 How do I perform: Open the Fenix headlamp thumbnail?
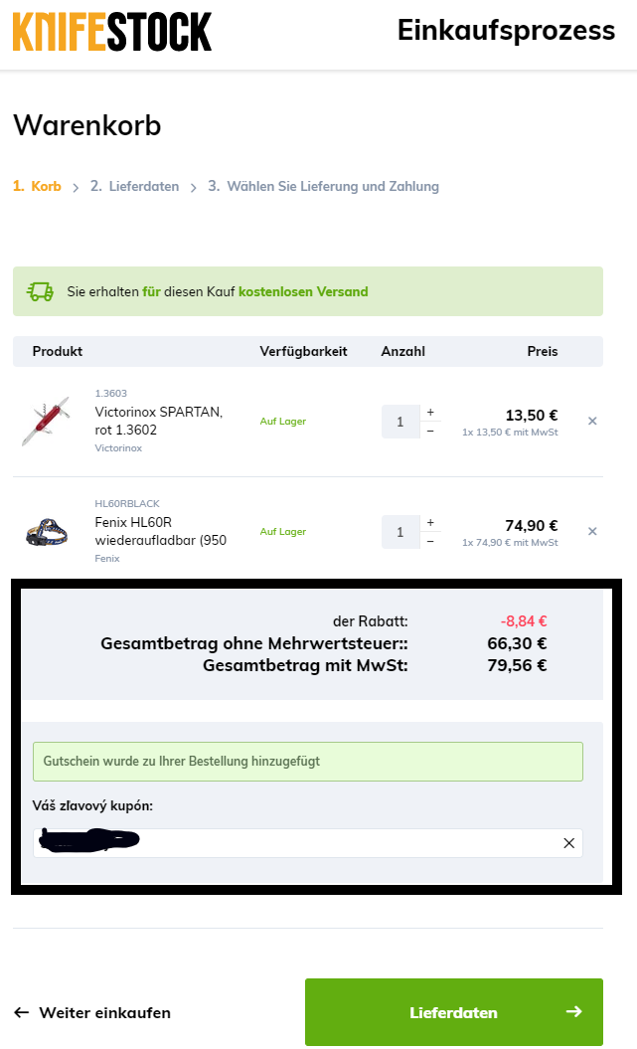[x=46, y=532]
